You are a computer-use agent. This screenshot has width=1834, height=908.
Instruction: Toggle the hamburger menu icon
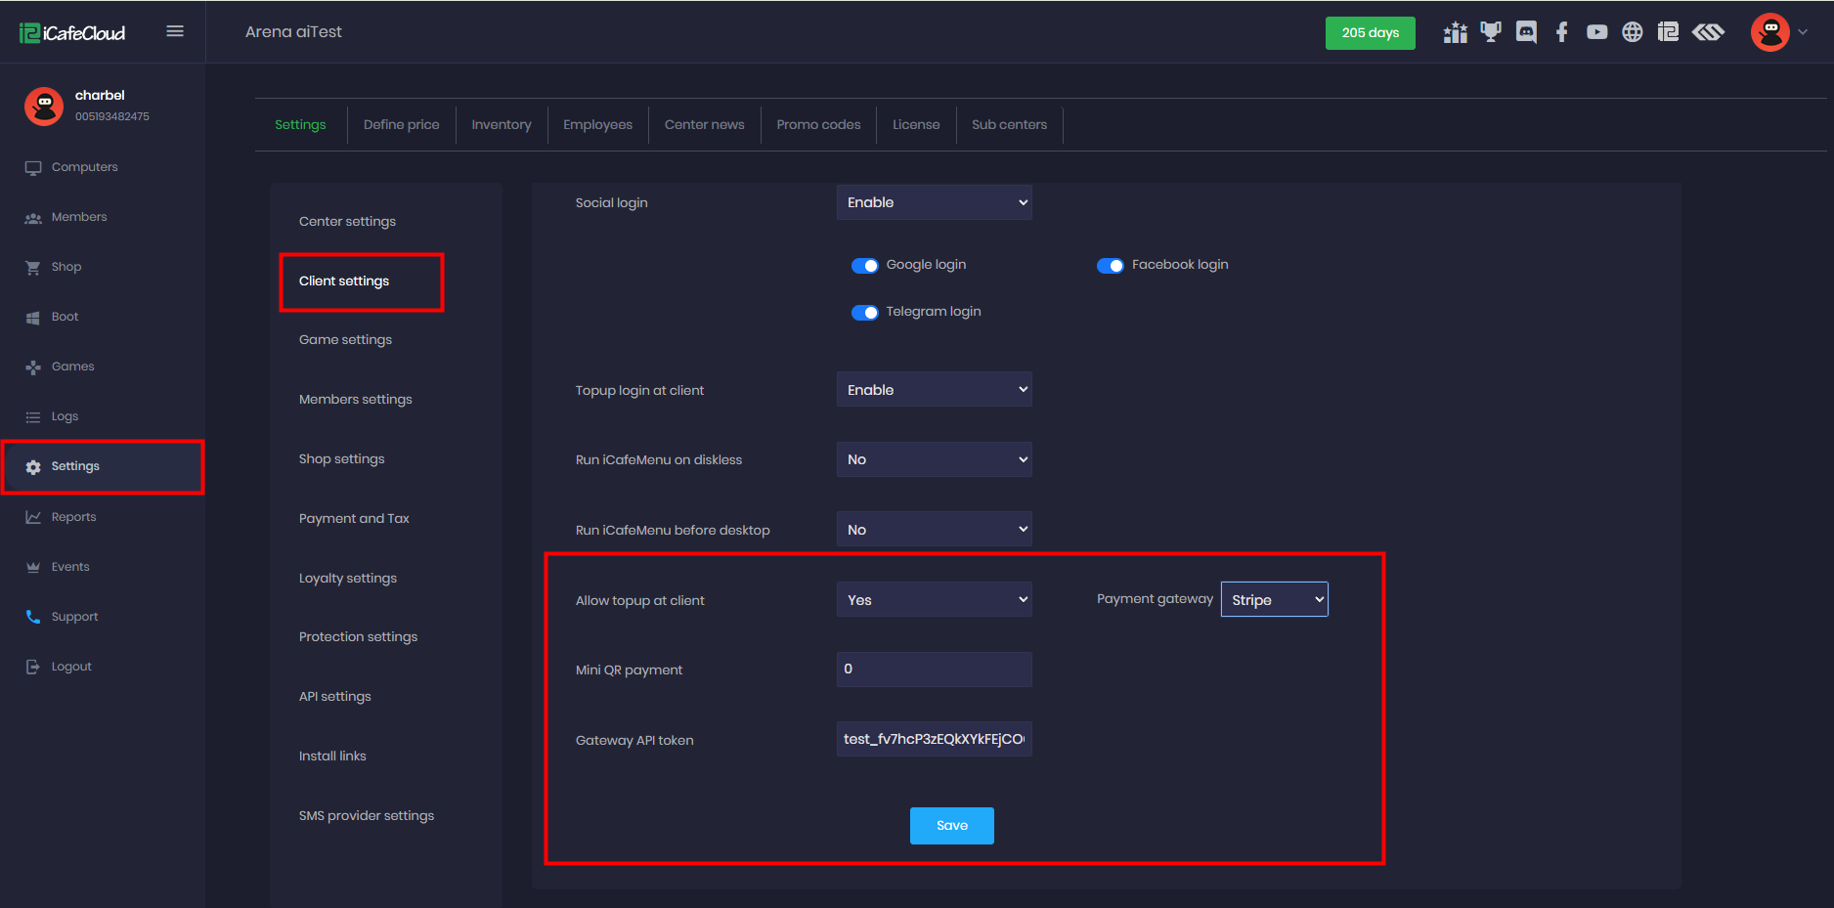[x=175, y=31]
